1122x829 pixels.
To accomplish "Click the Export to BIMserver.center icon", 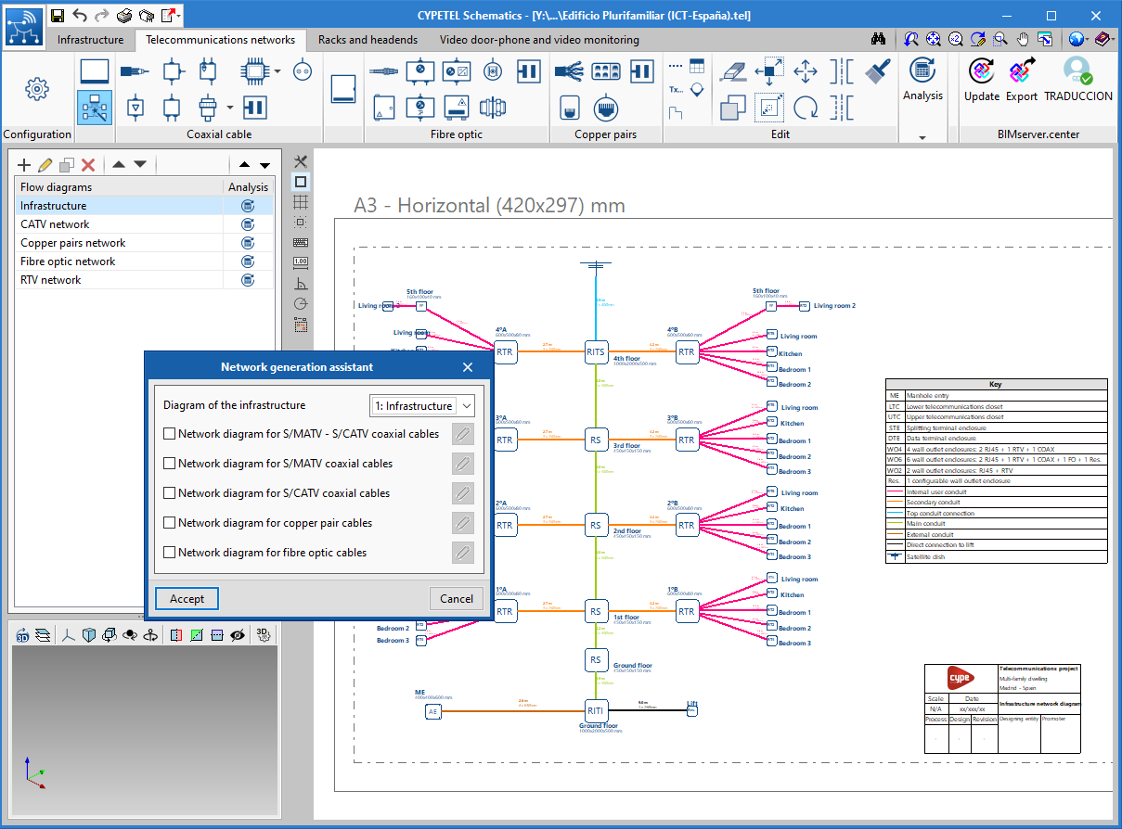I will coord(1021,71).
